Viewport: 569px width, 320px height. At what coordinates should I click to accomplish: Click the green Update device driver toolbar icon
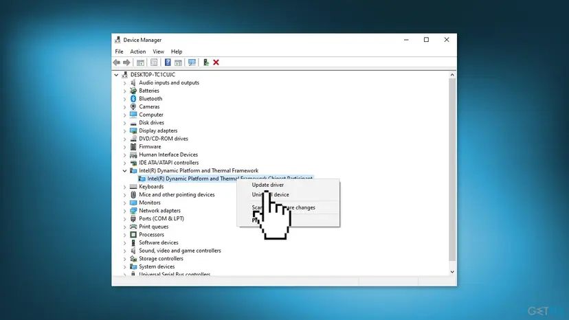(205, 62)
